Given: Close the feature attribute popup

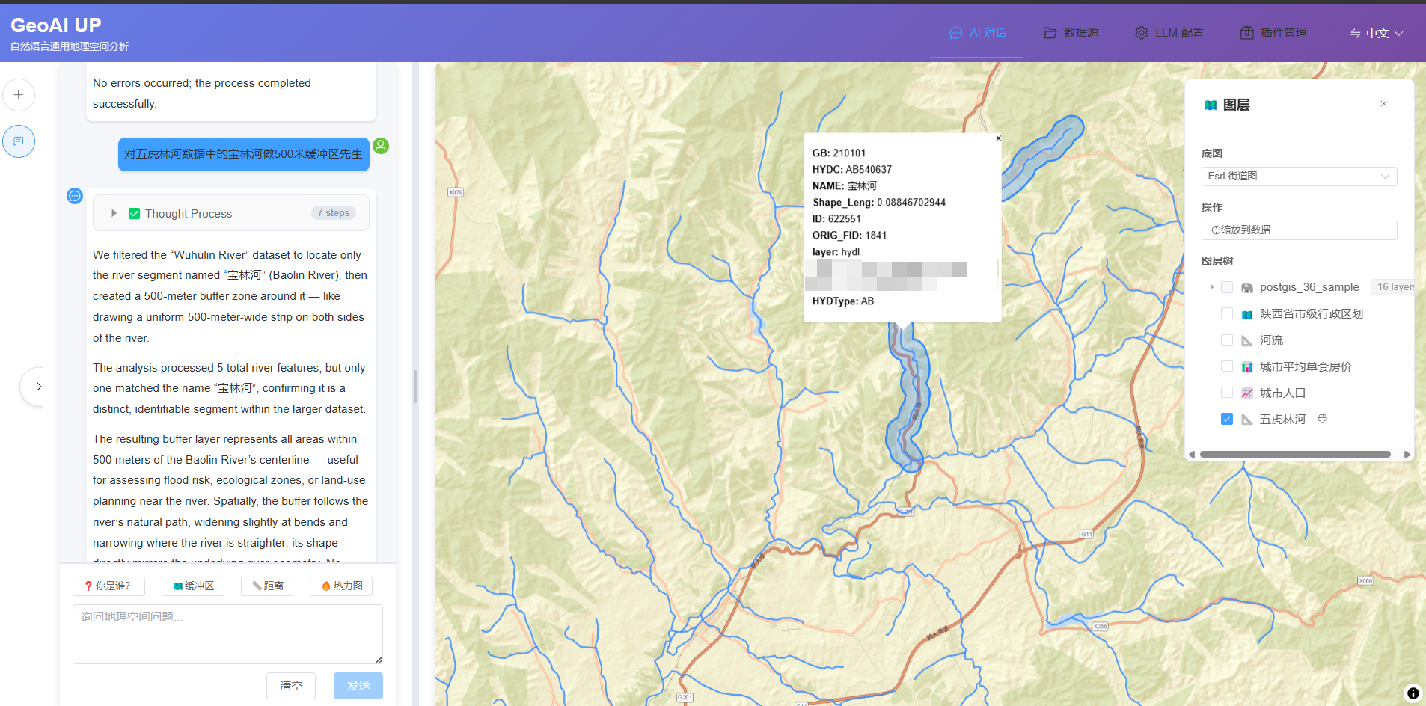Looking at the screenshot, I should (x=998, y=138).
